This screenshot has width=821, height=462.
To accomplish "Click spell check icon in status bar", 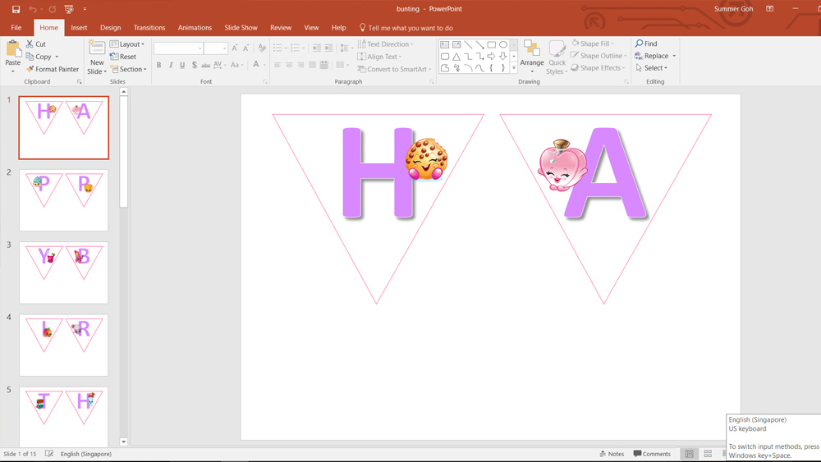I will [48, 454].
